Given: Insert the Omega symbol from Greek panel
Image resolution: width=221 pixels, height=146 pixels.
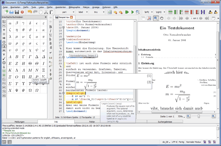Looking at the screenshot, I should coord(30,90).
